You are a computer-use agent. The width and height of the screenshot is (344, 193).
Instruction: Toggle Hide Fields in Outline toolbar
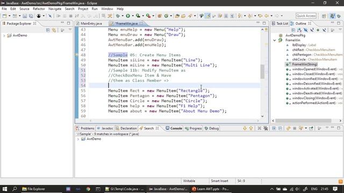(x=305, y=30)
